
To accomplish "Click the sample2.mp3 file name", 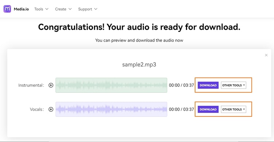I will coord(139,65).
